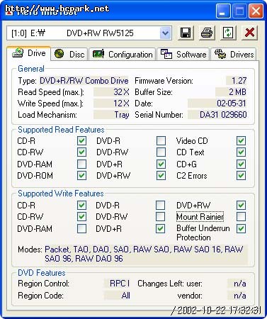267x319 pixels.
Task: Click the Date value 02-05-31
Action: 217,103
